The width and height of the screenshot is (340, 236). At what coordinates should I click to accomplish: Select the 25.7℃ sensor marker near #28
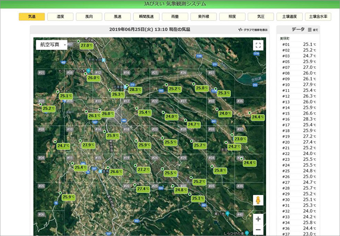point(200,145)
